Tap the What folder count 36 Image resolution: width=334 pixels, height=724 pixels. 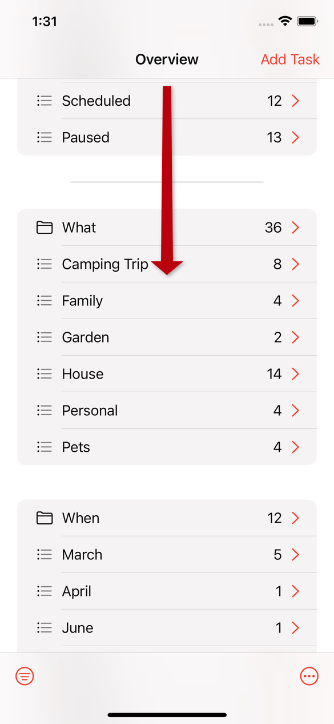[x=273, y=228]
